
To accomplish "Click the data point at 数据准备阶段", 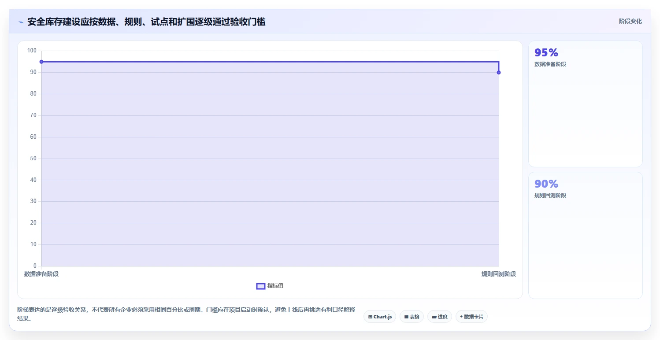I will (41, 62).
